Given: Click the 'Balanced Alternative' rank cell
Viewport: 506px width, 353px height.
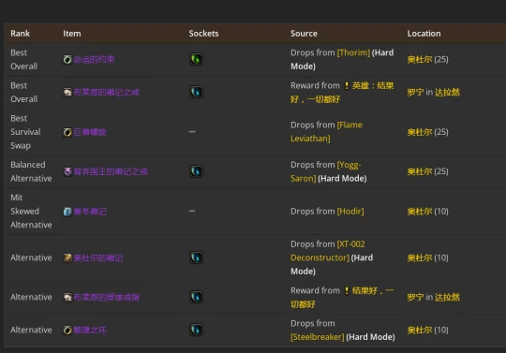Looking at the screenshot, I should [x=31, y=171].
